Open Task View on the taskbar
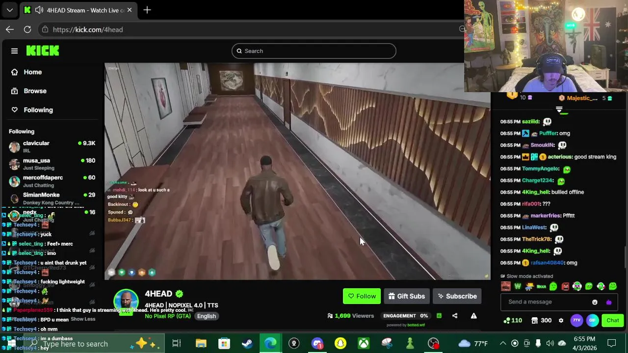This screenshot has width=628, height=353. coord(176,344)
